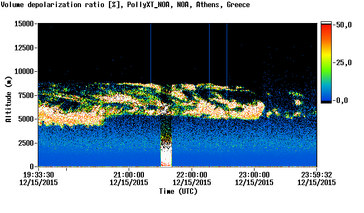Select the 22:00:00 time axis label

[x=192, y=175]
